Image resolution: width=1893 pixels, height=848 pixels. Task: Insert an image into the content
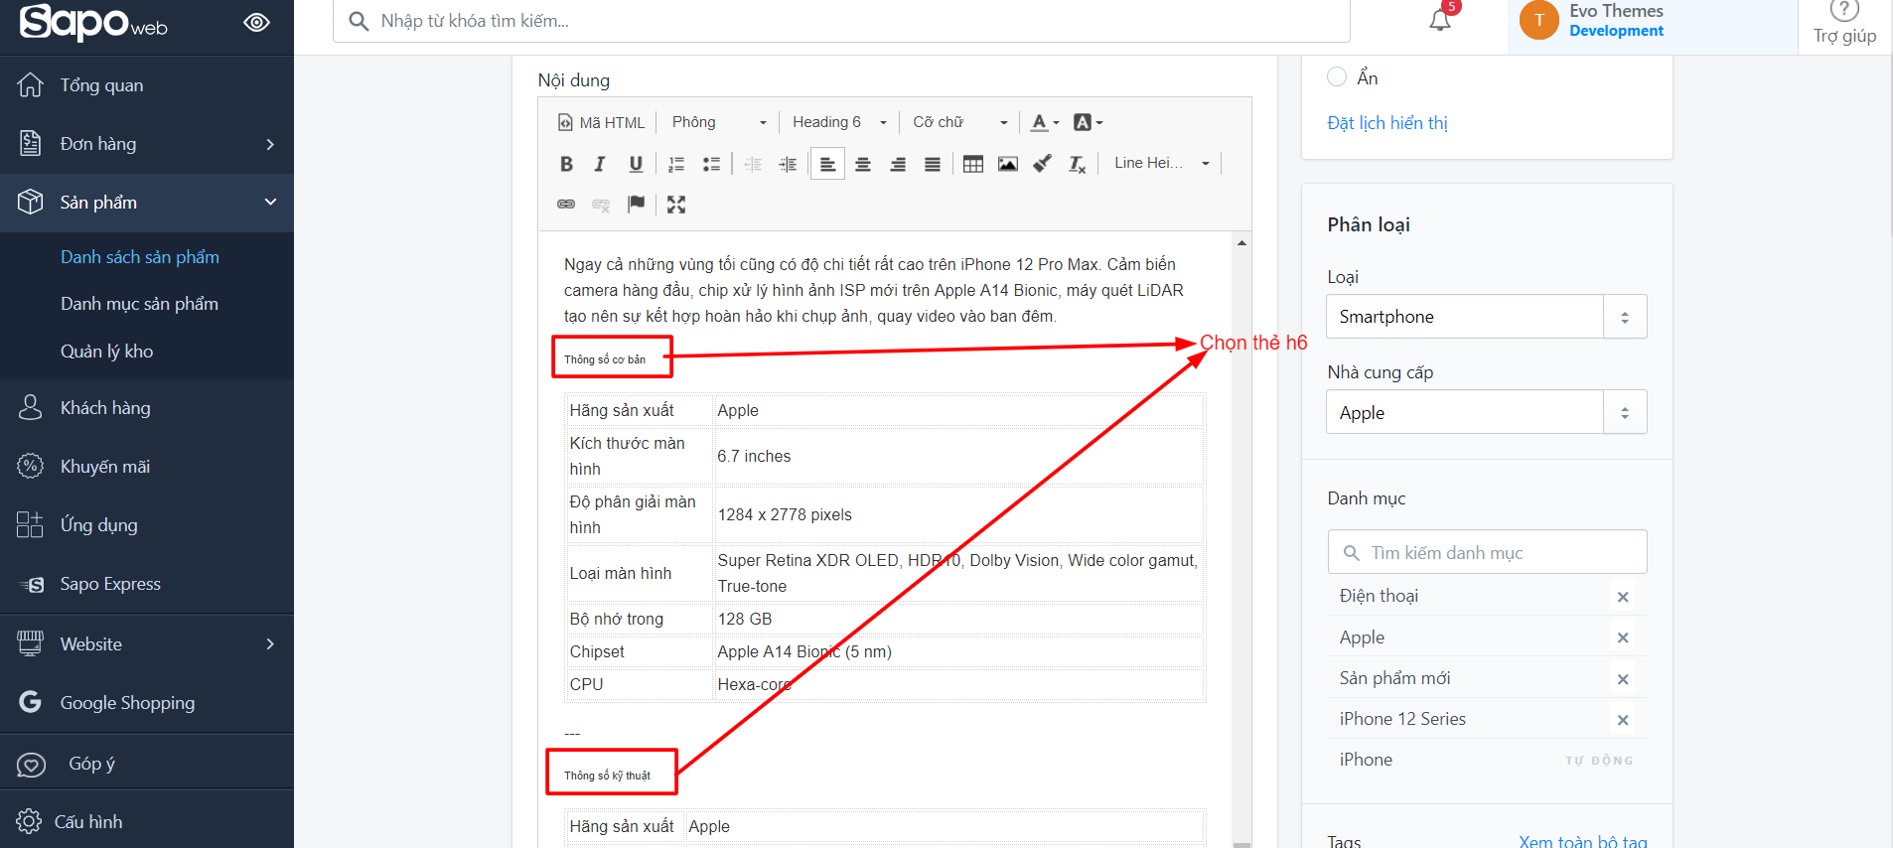(x=1008, y=164)
